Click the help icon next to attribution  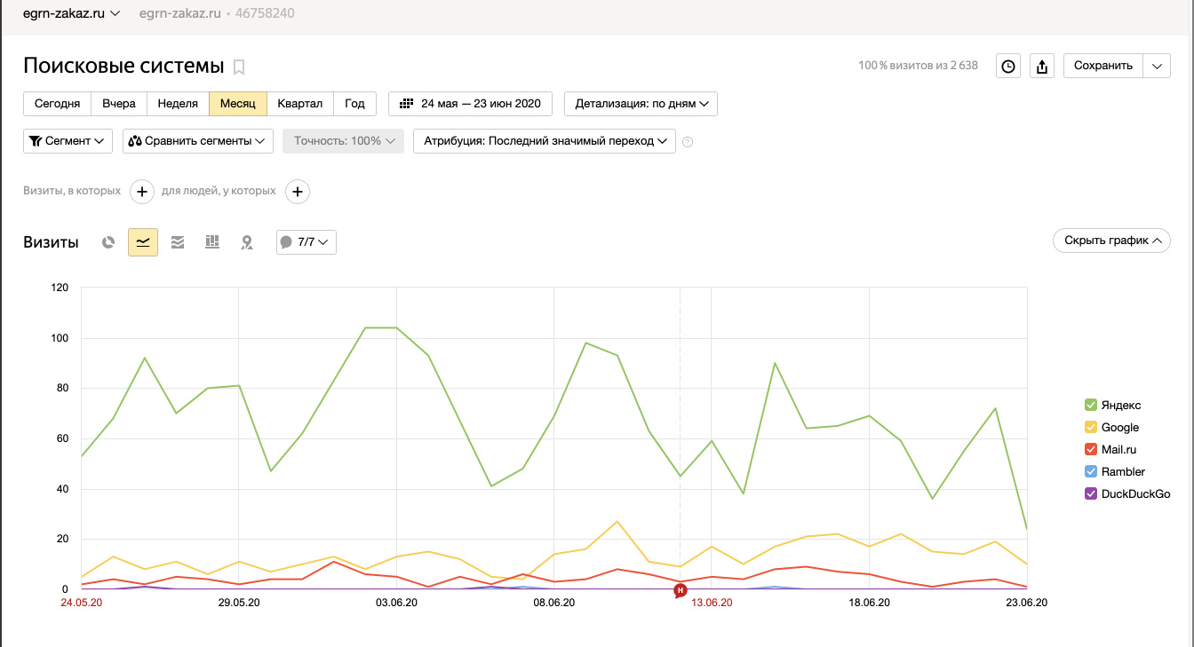(x=687, y=141)
